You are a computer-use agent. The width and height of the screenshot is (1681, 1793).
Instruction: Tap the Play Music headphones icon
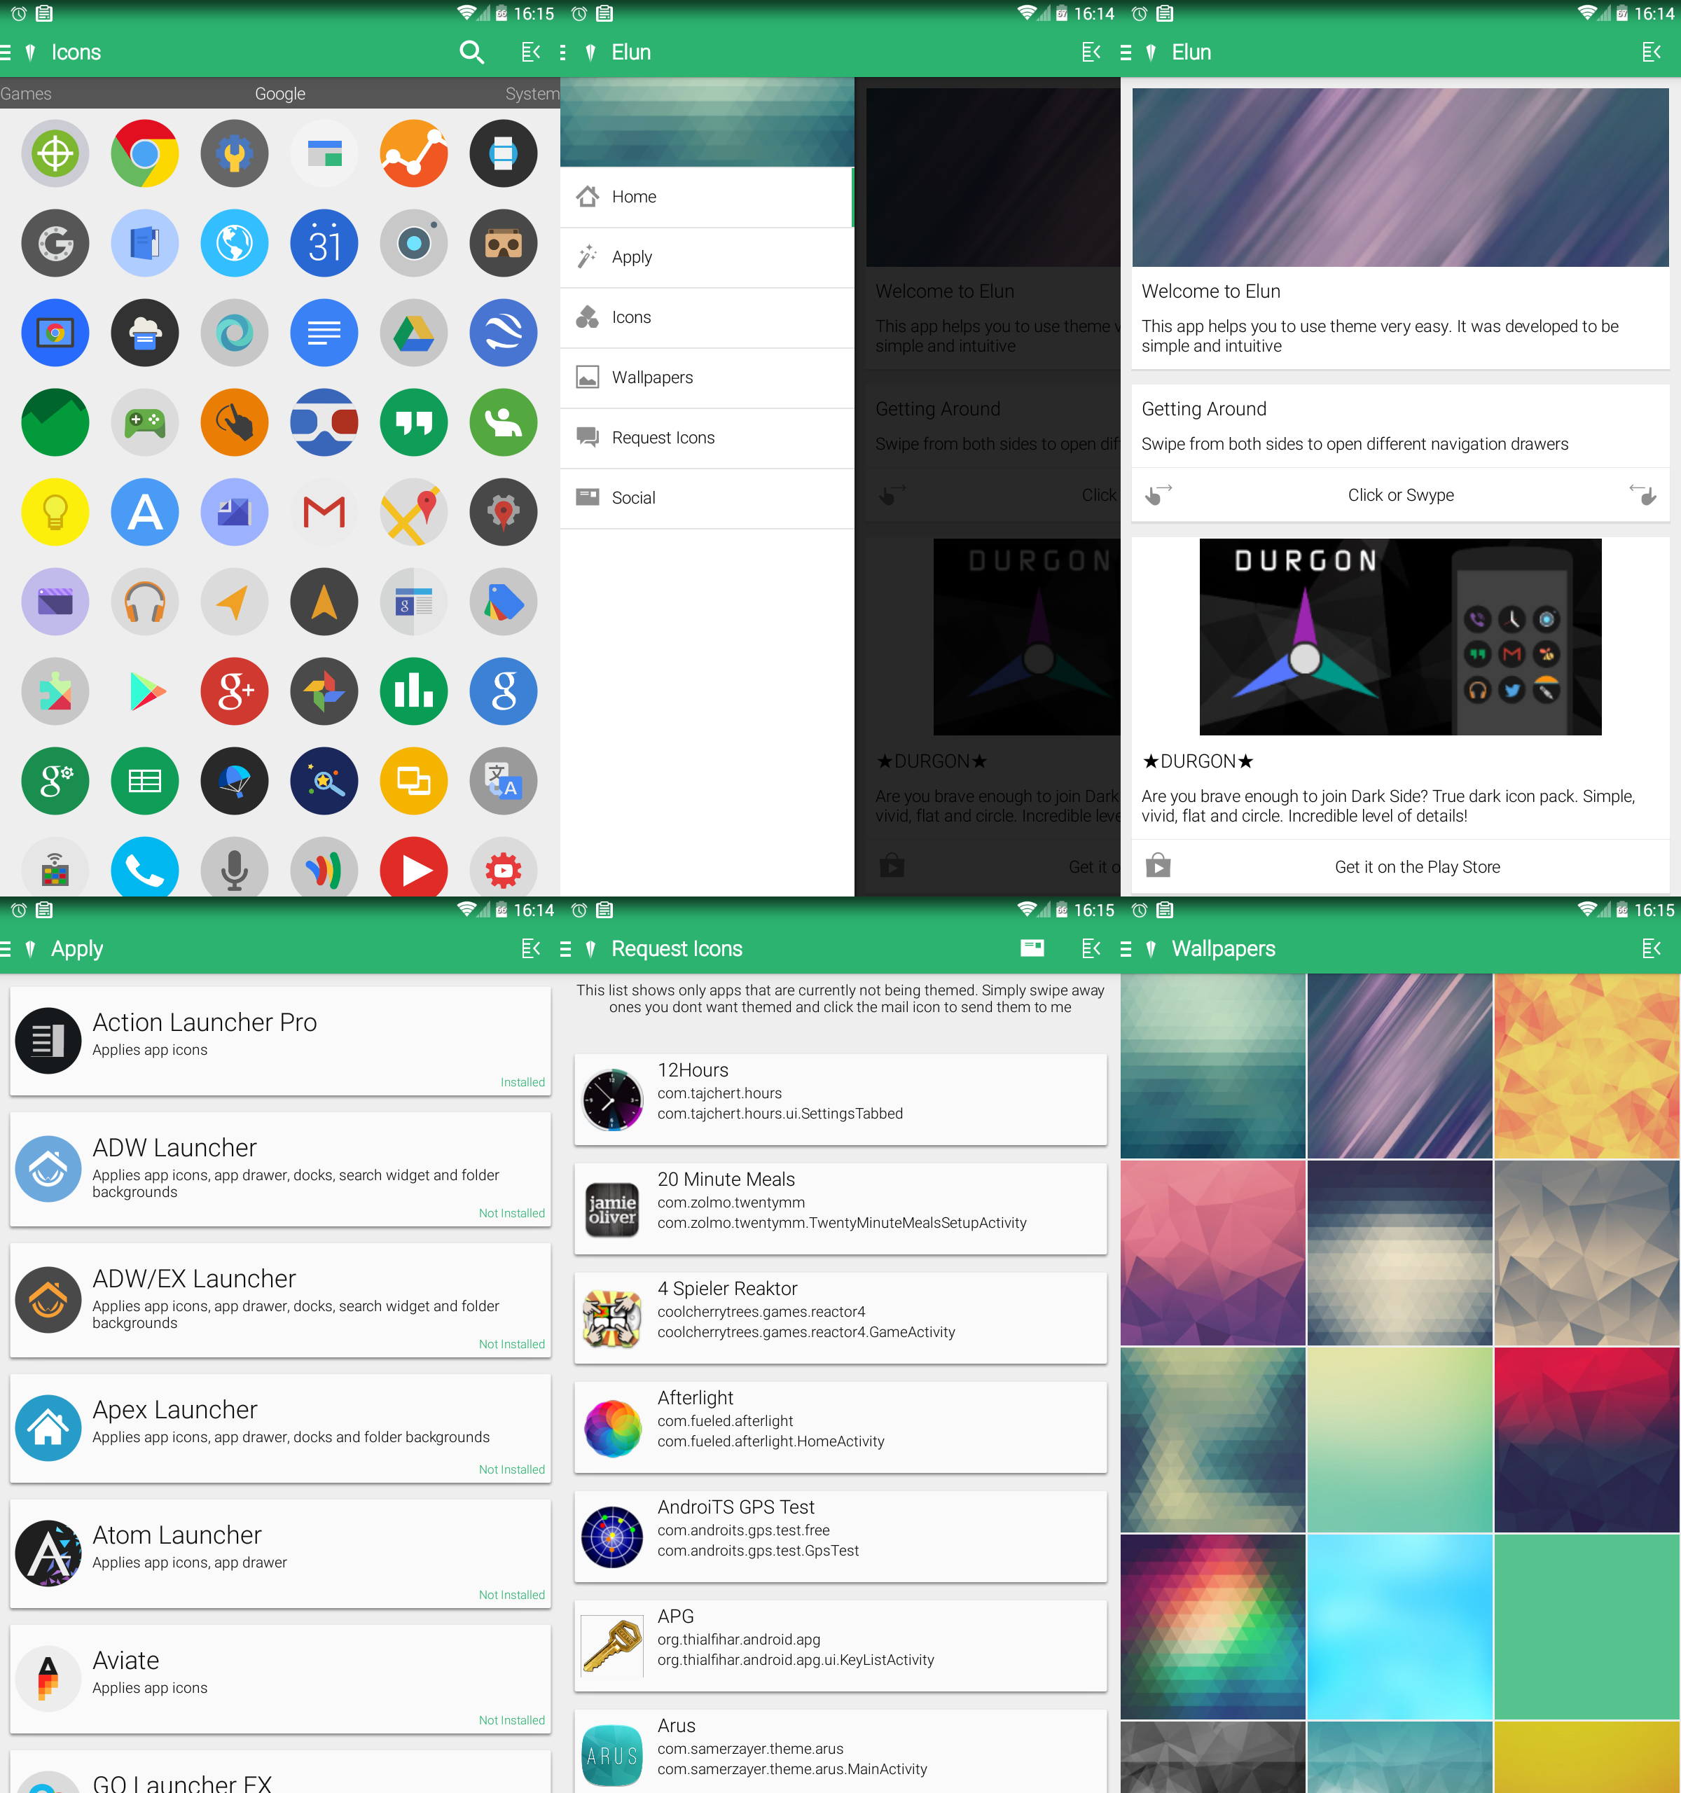click(x=144, y=602)
